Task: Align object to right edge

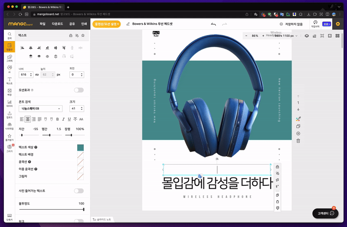Action: point(39,48)
